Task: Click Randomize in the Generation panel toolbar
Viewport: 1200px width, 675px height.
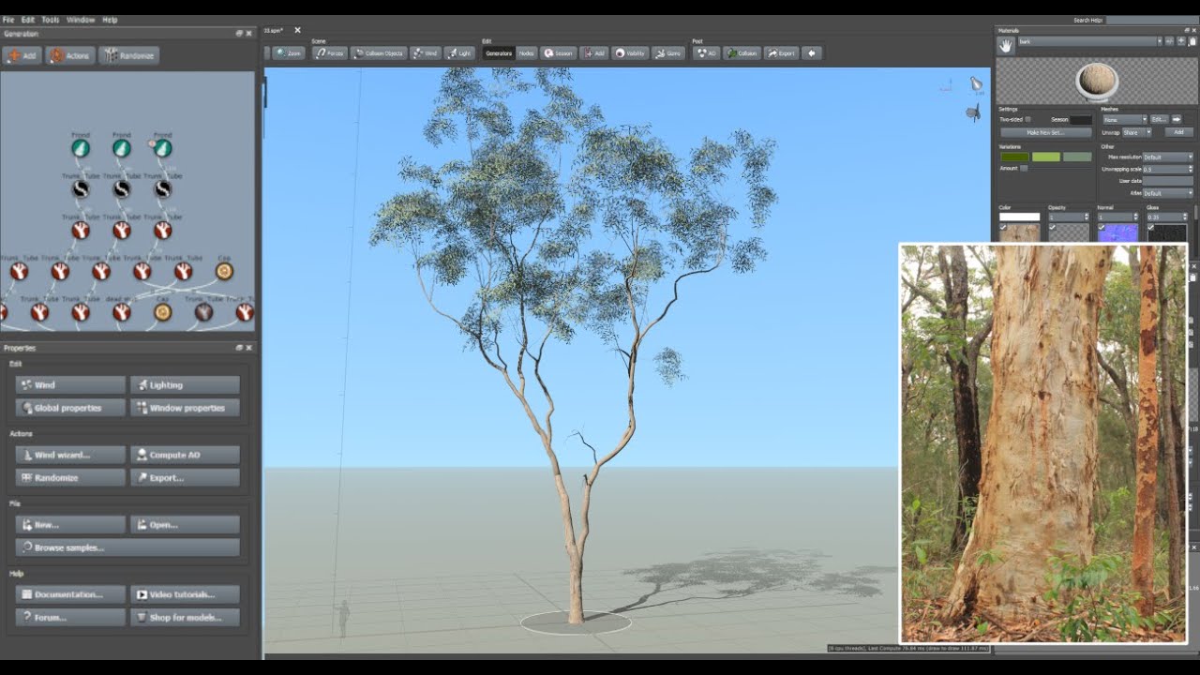Action: [x=128, y=55]
